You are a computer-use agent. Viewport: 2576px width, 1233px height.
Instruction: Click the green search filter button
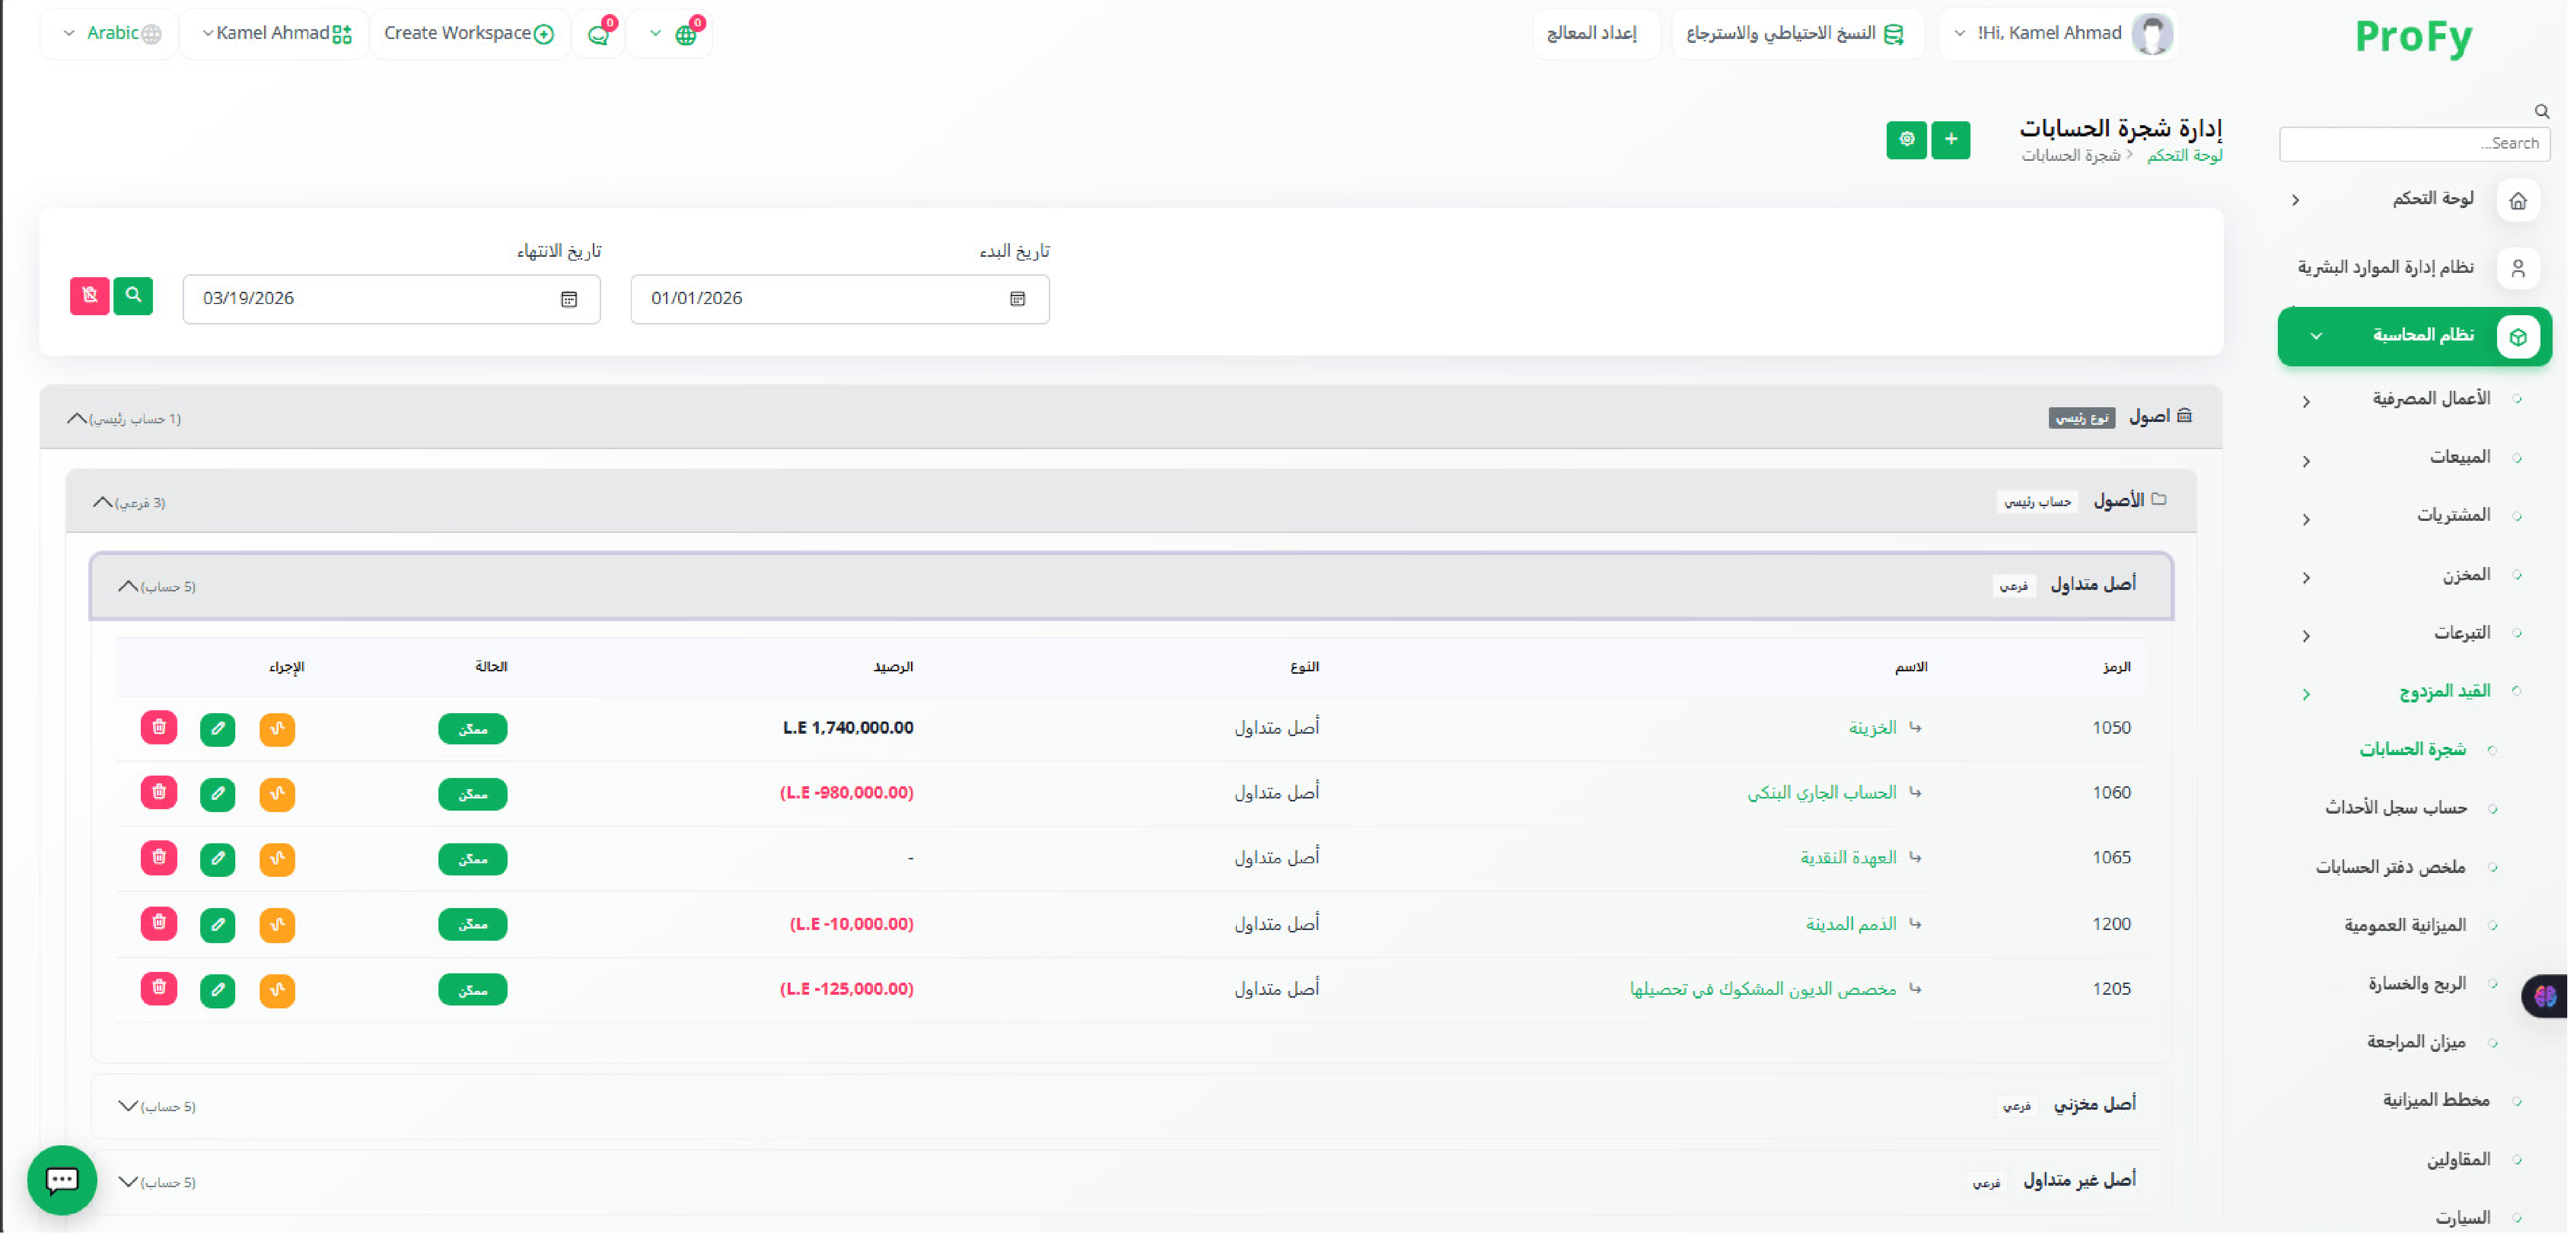point(133,296)
